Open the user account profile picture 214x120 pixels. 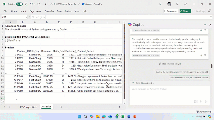point(169,4)
